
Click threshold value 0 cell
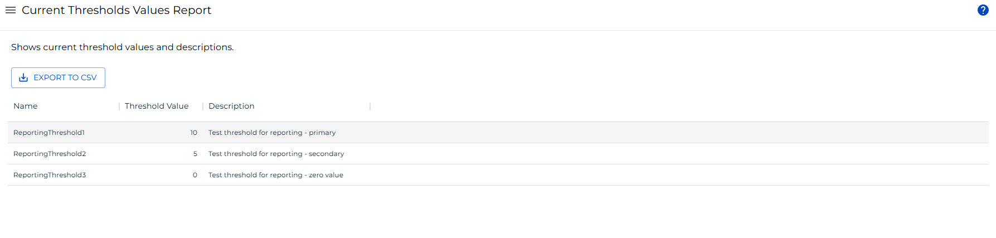(195, 175)
